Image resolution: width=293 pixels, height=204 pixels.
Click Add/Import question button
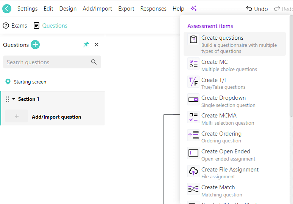coord(56,117)
